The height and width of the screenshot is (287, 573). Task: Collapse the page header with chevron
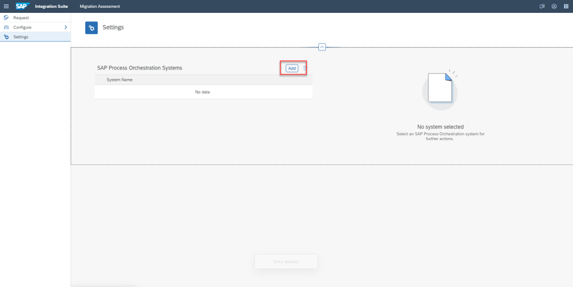tap(322, 47)
